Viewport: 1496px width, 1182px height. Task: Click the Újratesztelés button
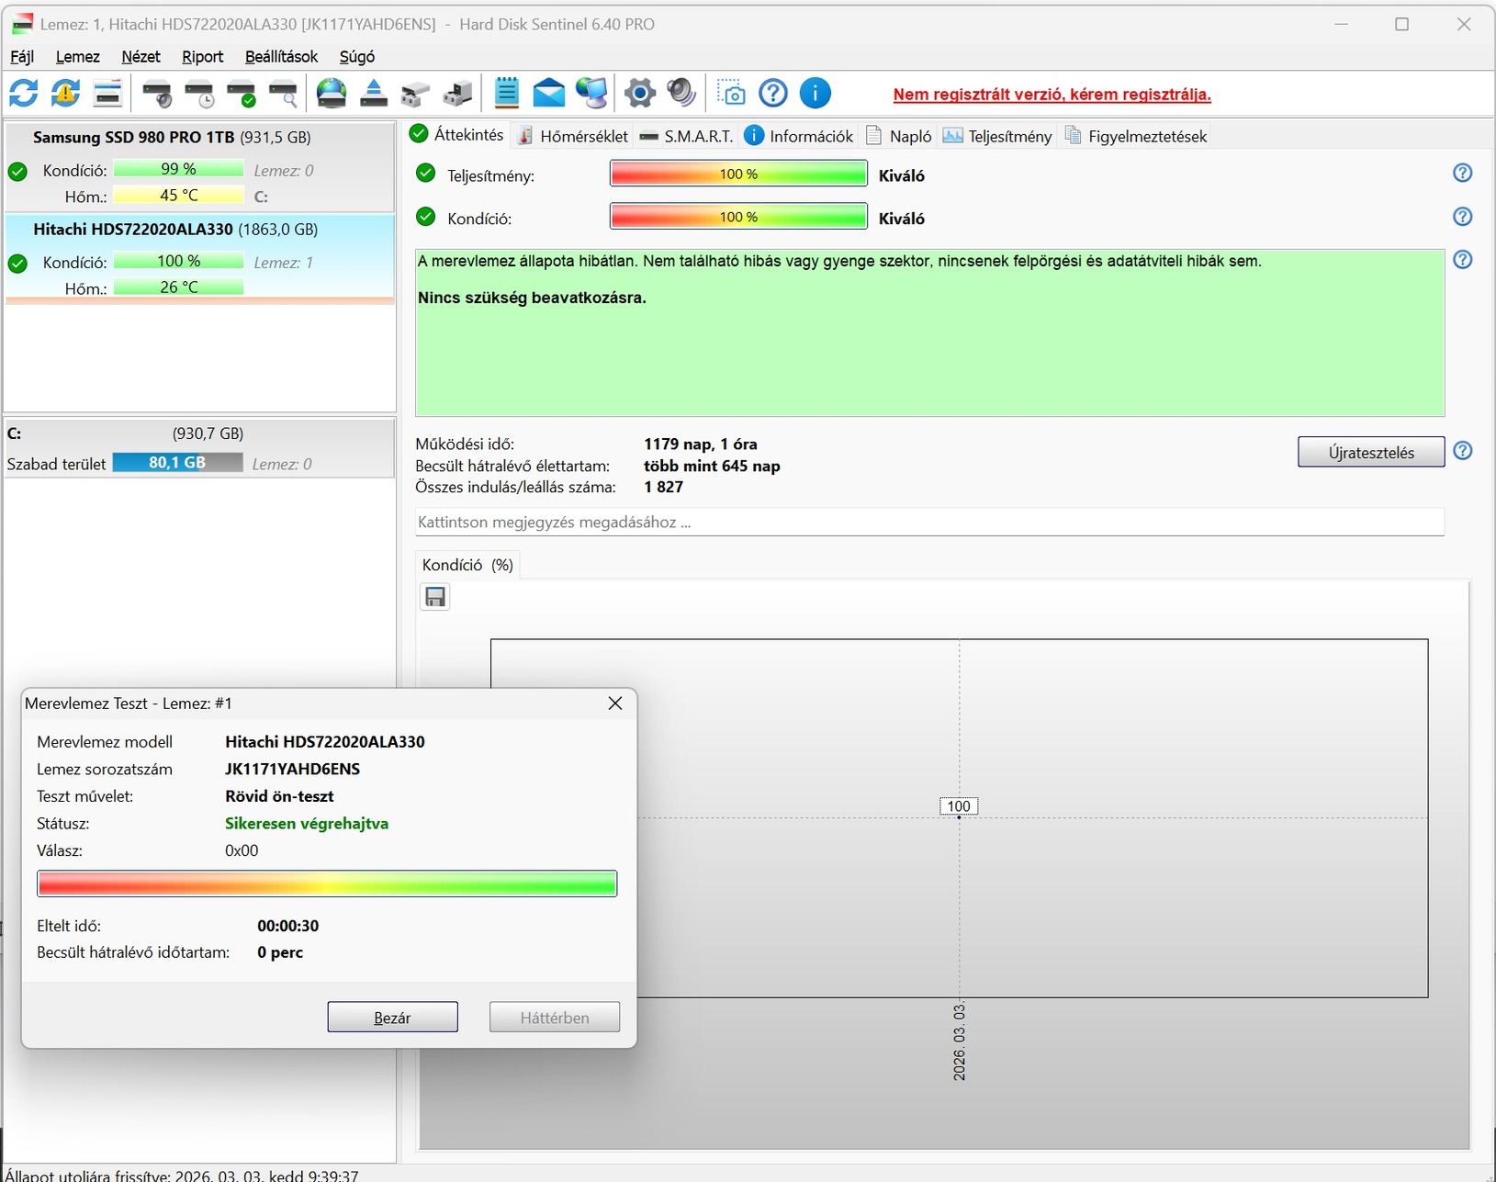tap(1371, 452)
